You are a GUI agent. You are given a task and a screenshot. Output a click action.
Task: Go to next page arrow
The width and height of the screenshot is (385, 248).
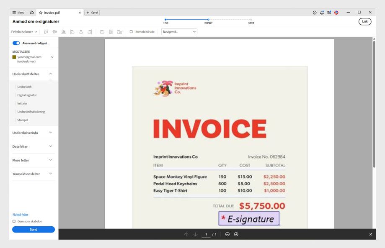(x=196, y=234)
